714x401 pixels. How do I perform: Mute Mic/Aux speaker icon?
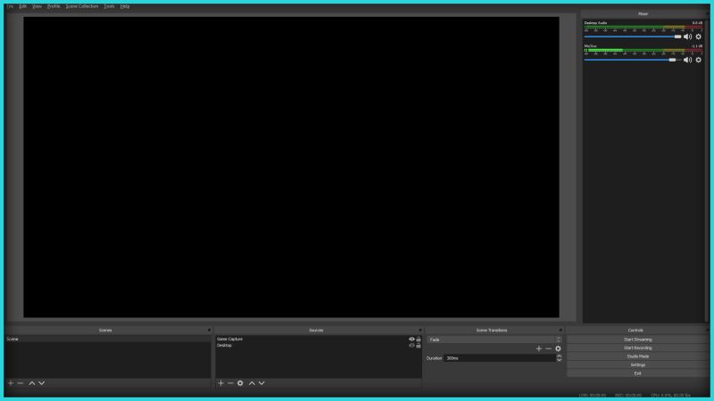687,60
